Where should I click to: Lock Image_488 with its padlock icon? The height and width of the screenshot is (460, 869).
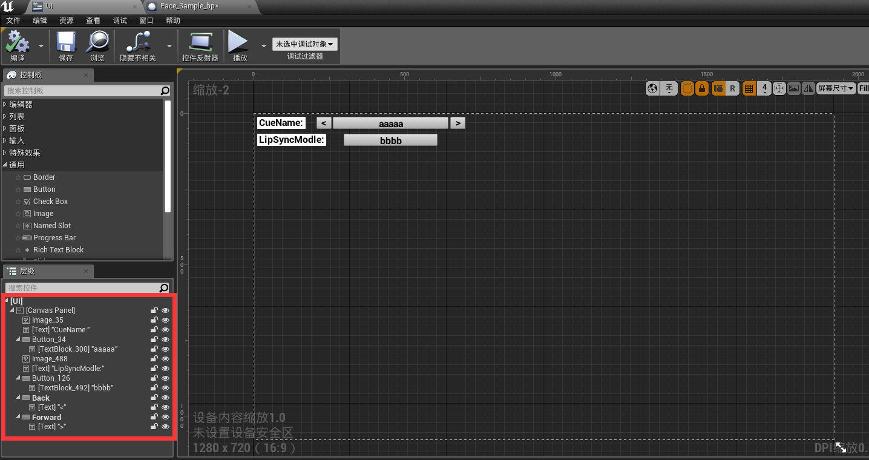pyautogui.click(x=154, y=359)
